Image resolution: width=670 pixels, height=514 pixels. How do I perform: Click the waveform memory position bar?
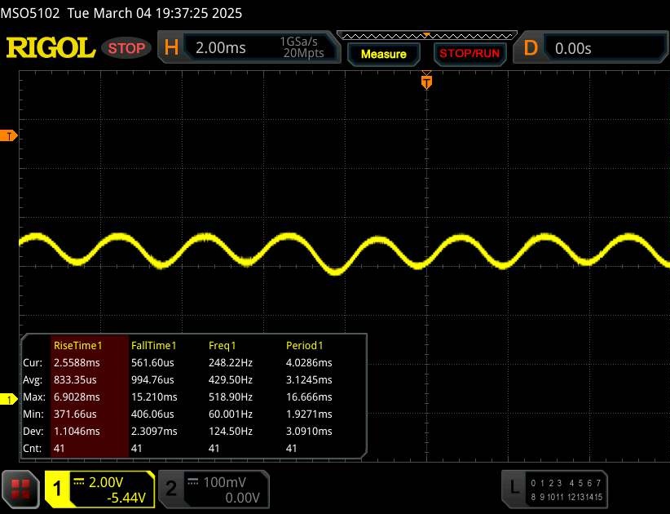tap(427, 36)
